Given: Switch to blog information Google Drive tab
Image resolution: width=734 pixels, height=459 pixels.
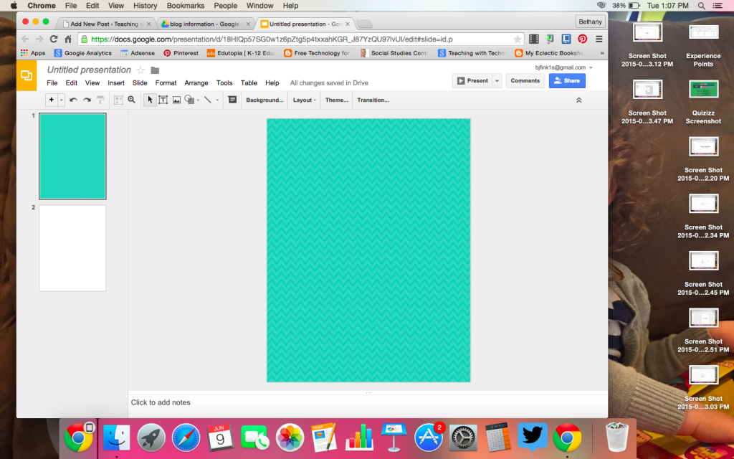Looking at the screenshot, I should (x=204, y=24).
